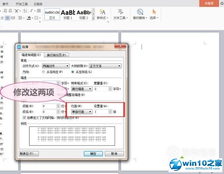The width and height of the screenshot is (224, 174).
Task: Expand the 行距 line spacing dropdown
Action: pos(82,112)
